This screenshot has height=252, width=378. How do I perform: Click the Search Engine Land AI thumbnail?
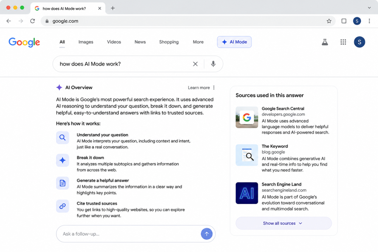247,193
